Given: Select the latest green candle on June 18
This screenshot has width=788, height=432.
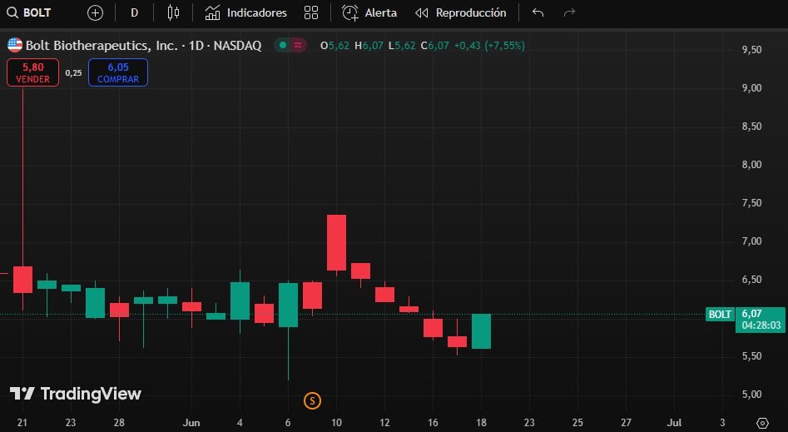Looking at the screenshot, I should 481,331.
